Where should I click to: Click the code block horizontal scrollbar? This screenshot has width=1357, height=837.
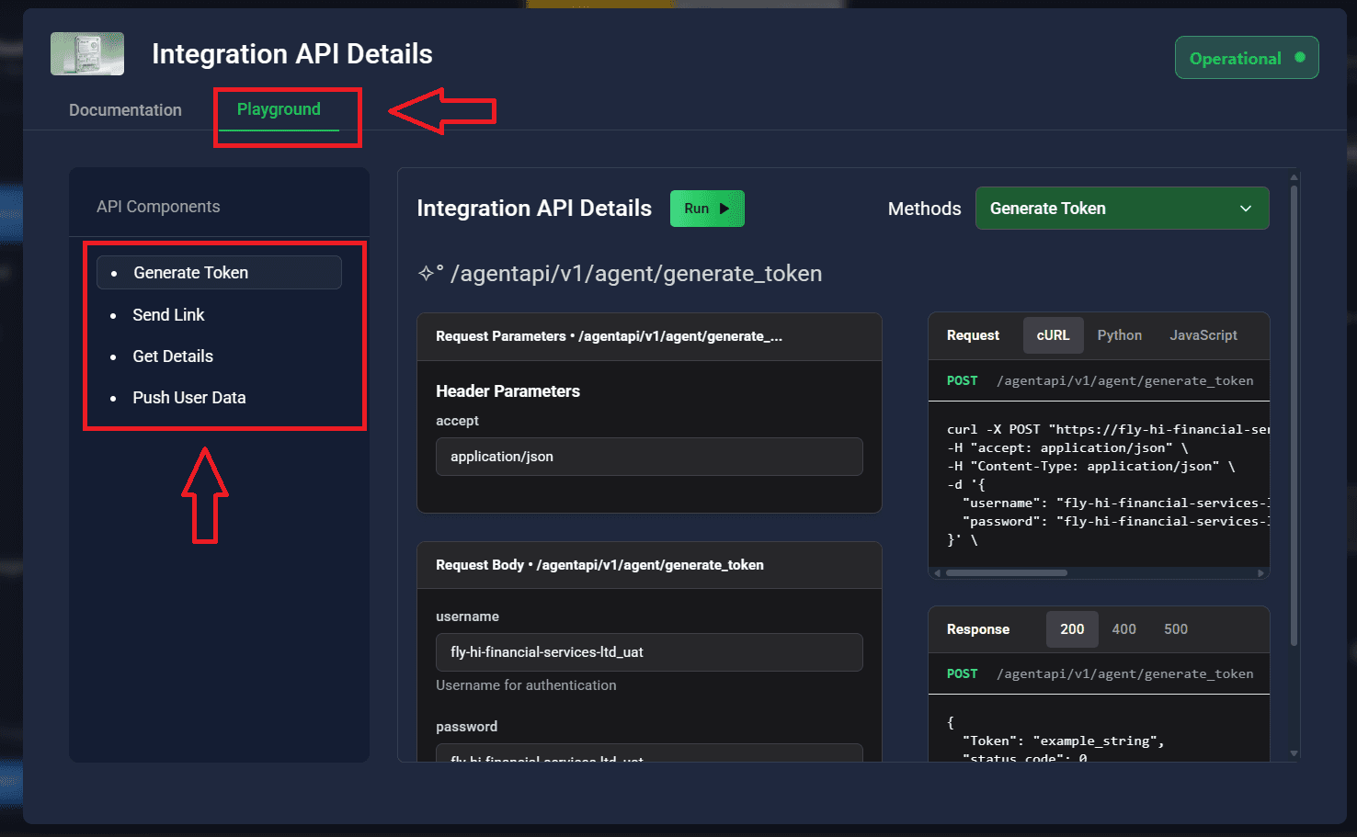click(x=1007, y=572)
